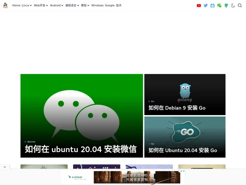The height and width of the screenshot is (185, 246).
Task: Open the site logo in the header
Action: (5, 5)
